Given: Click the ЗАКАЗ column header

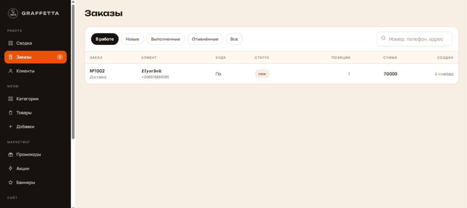Looking at the screenshot, I should click(x=96, y=58).
